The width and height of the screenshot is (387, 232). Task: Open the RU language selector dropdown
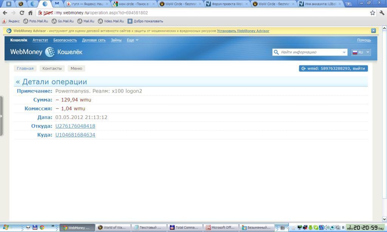pyautogui.click(x=361, y=52)
